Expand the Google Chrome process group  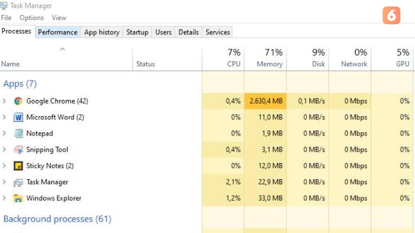(4, 101)
